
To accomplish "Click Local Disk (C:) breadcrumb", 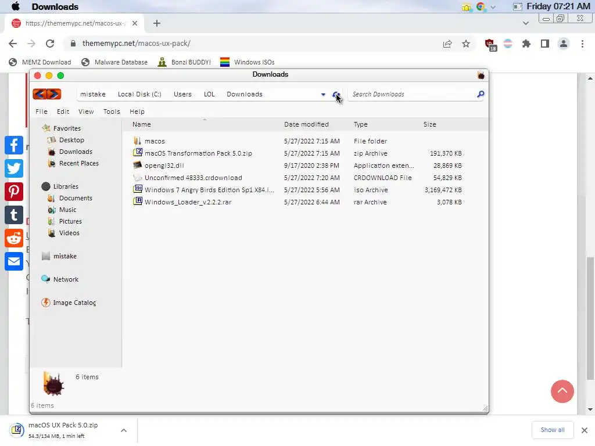I will (139, 94).
